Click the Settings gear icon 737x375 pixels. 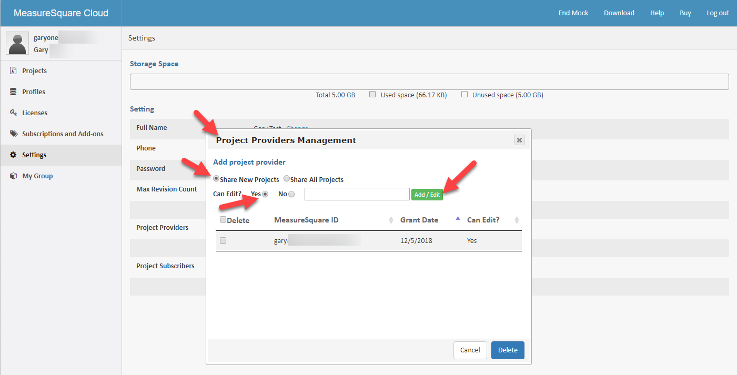[x=13, y=155]
